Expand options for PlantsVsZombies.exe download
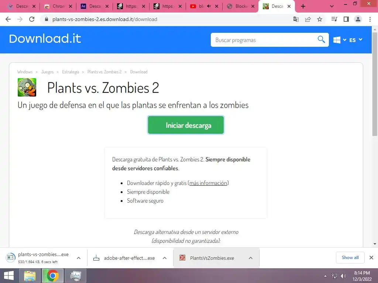Viewport: 378px width, 283px height. coord(251,258)
